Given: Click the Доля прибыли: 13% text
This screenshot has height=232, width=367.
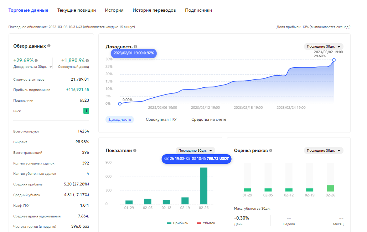Looking at the screenshot, I should pyautogui.click(x=314, y=27).
